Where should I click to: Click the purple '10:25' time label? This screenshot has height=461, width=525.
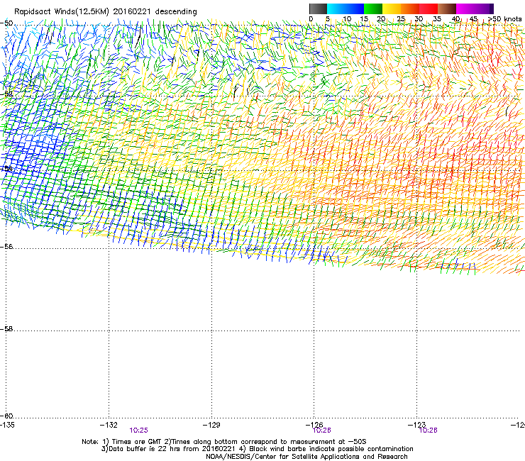(x=138, y=431)
